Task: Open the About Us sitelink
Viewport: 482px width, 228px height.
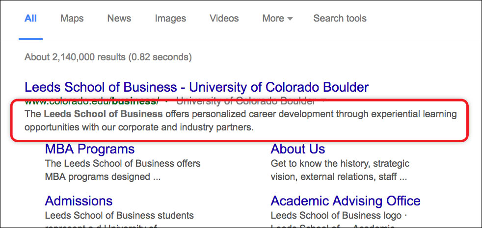Action: click(x=297, y=149)
